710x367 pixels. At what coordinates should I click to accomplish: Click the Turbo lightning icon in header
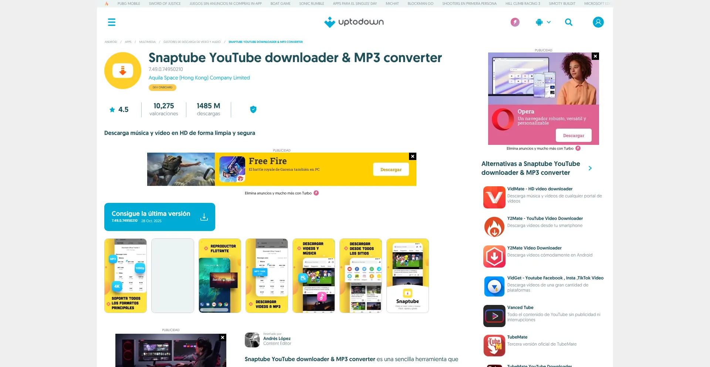tap(515, 22)
